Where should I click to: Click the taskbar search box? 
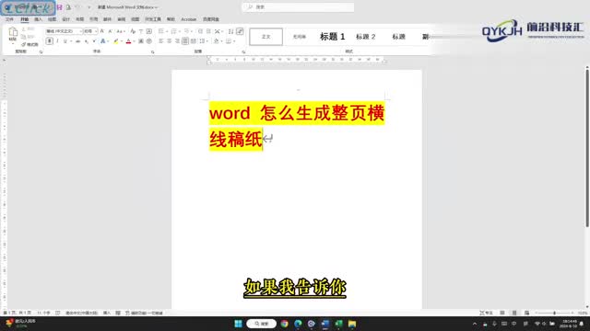pyautogui.click(x=262, y=324)
